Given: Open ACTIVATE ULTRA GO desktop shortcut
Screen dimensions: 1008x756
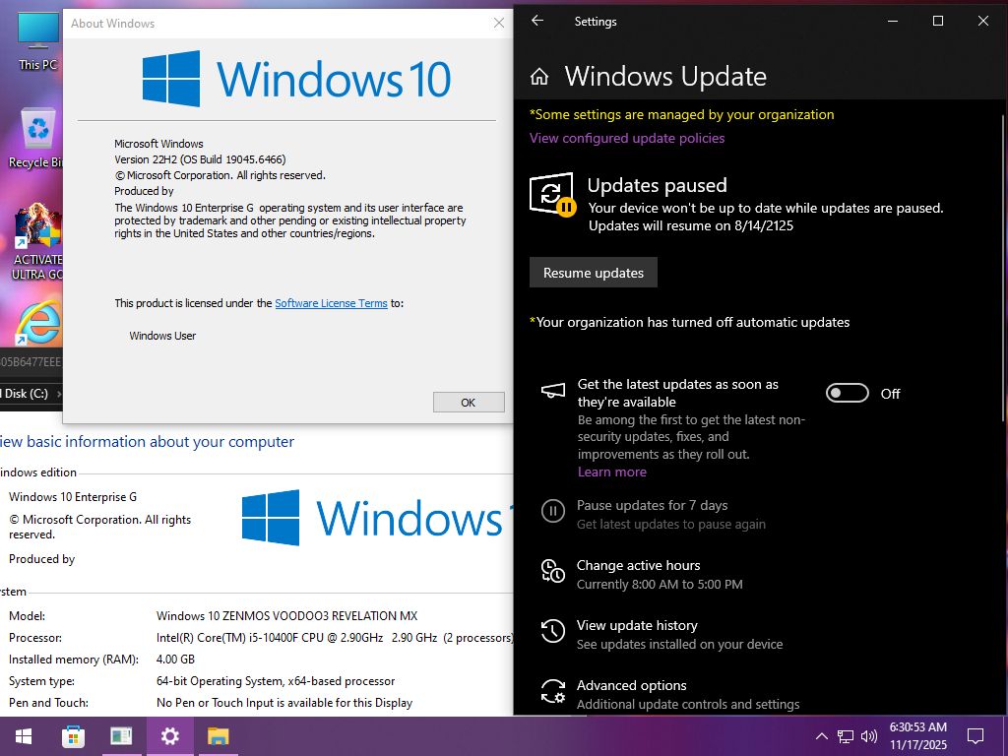Looking at the screenshot, I should click(x=37, y=242).
